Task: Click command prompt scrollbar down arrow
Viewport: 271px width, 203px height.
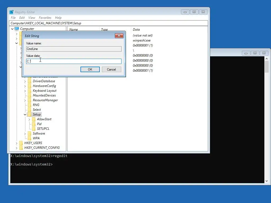Action: coord(267,181)
